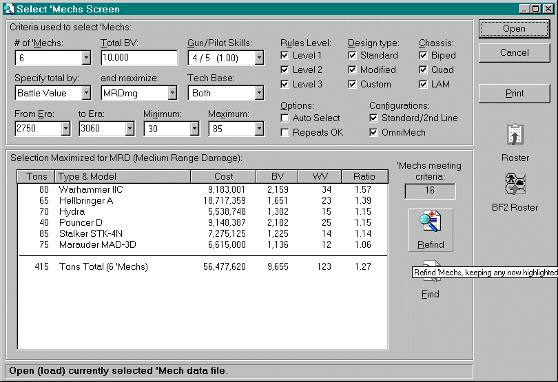Toggle the Level 2 rules checkbox
Viewport: 558px width, 382px height.
click(x=285, y=70)
